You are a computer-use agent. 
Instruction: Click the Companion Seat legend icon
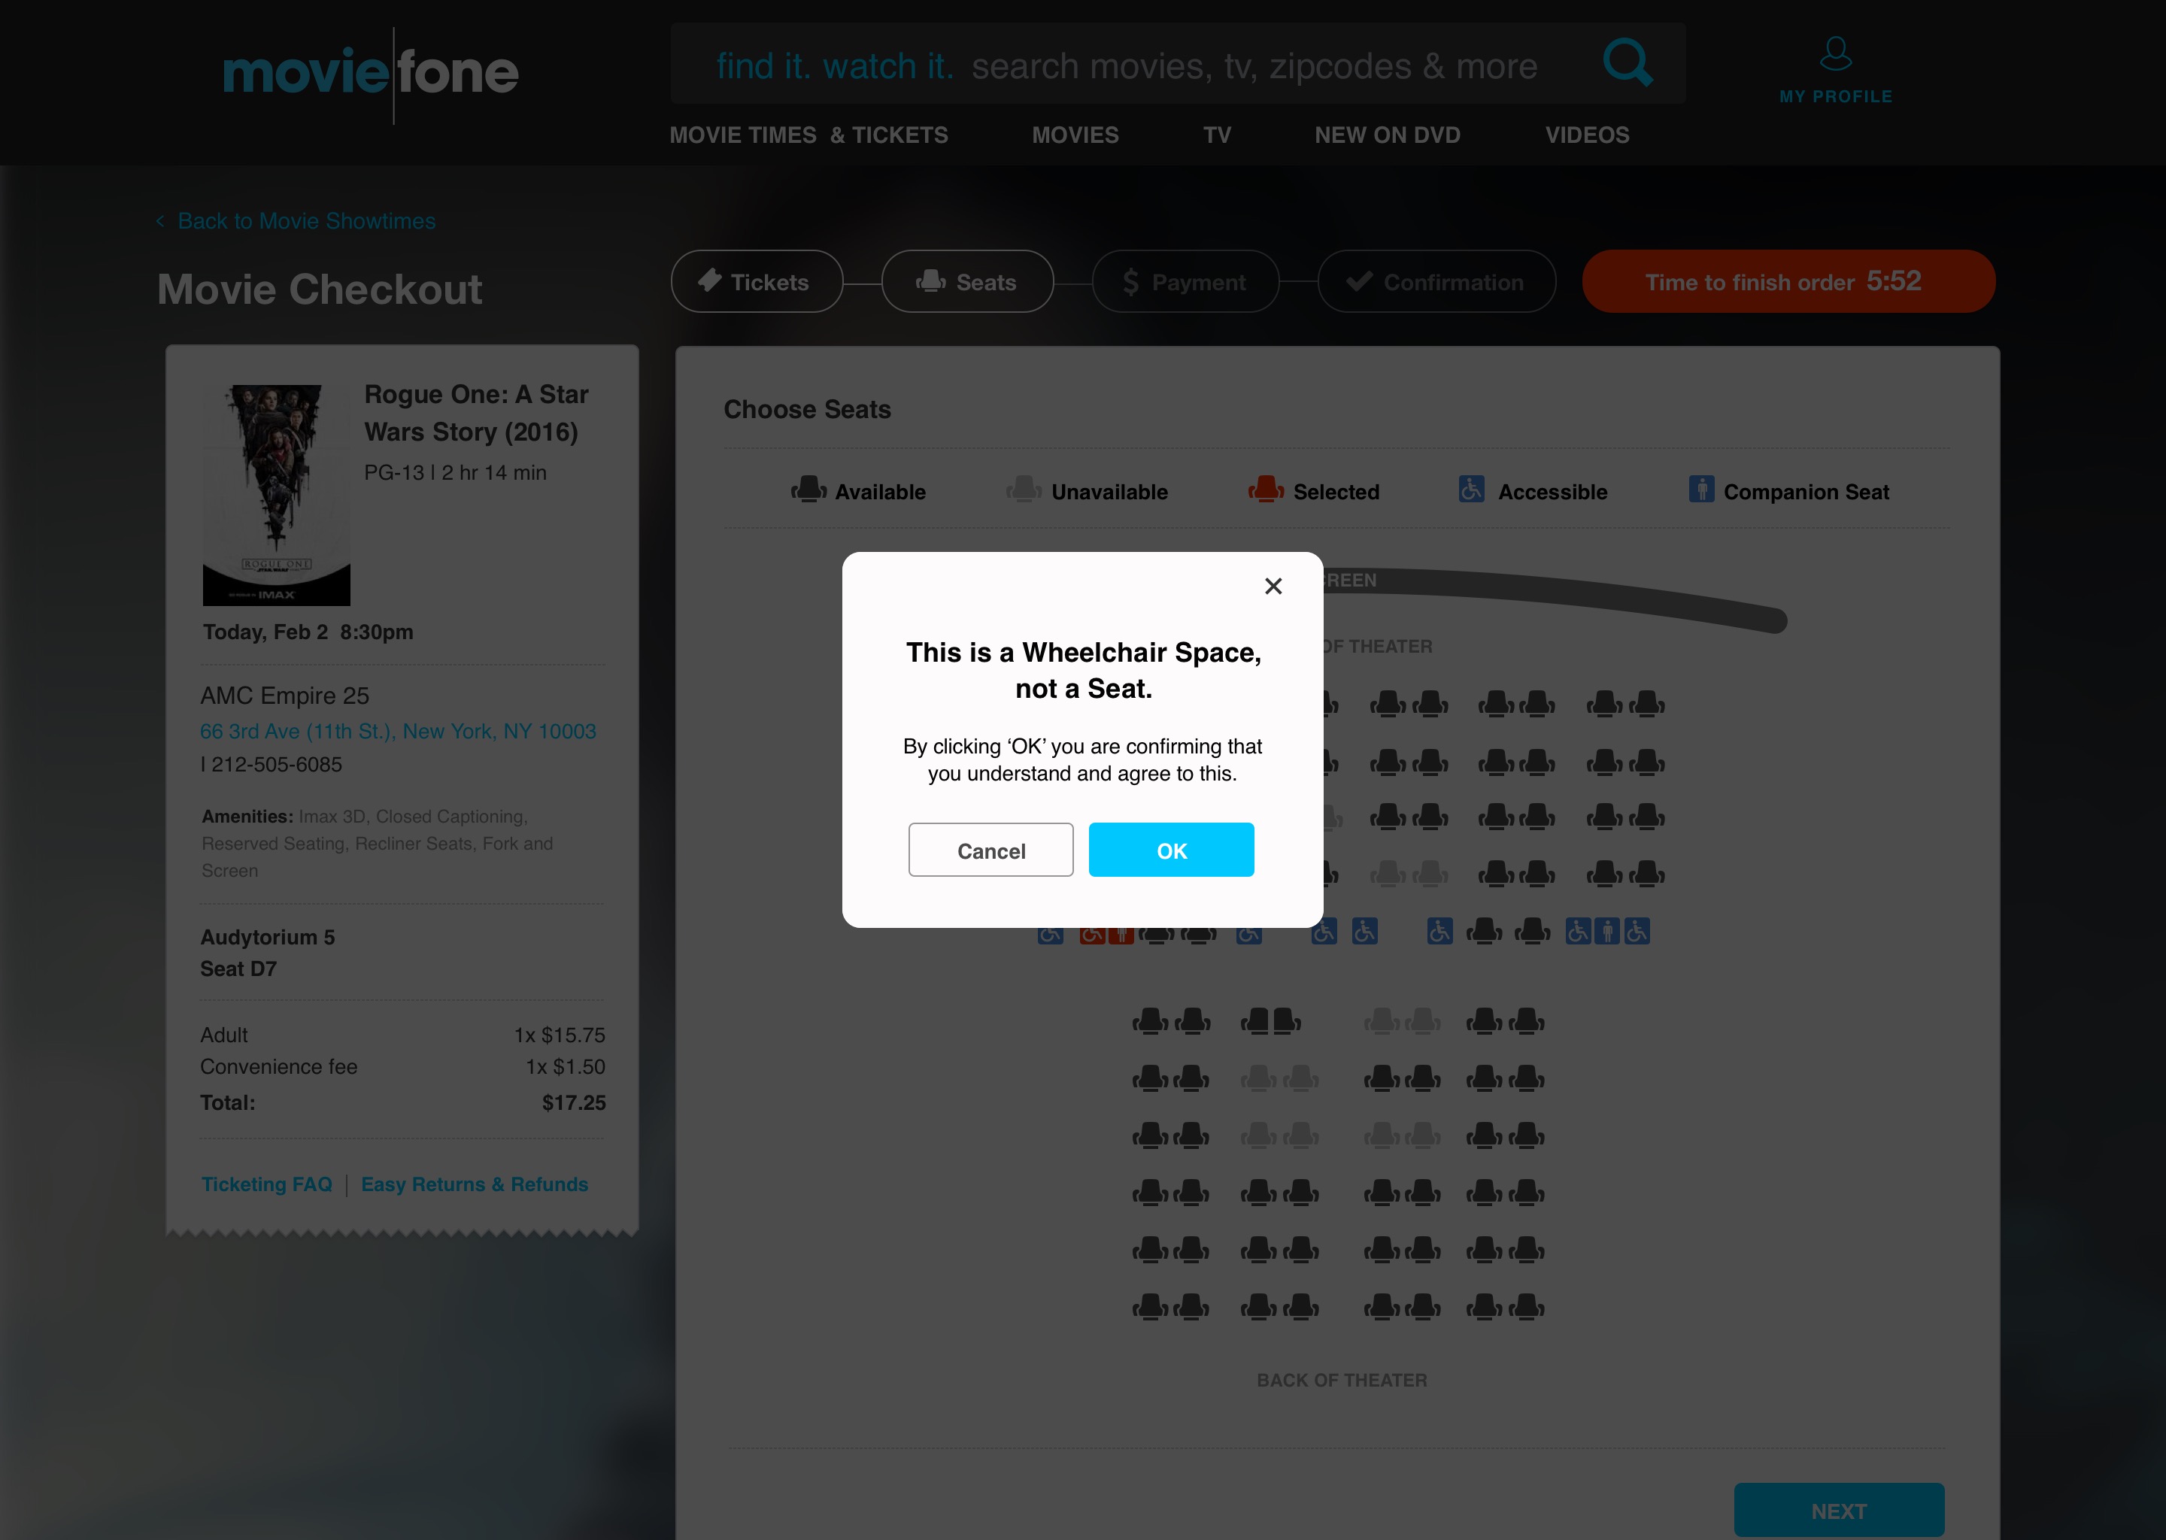1701,490
